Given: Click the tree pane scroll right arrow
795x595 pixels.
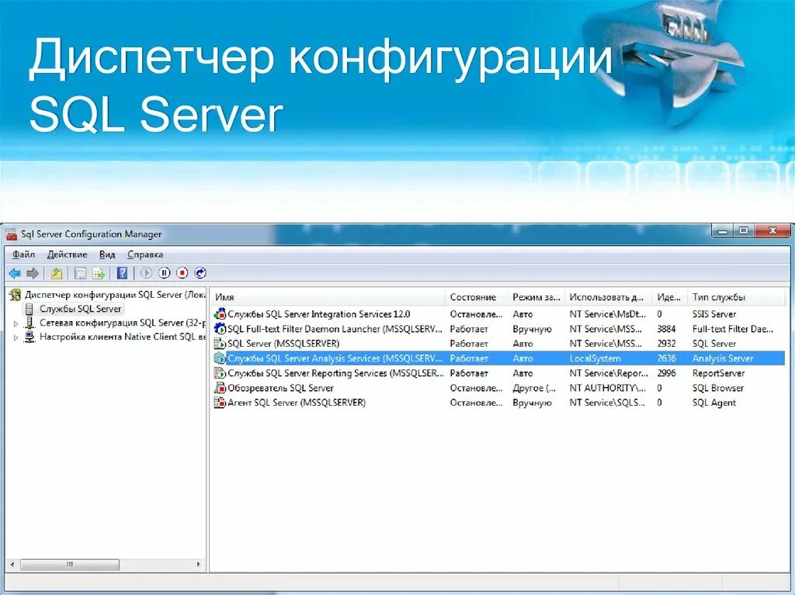Looking at the screenshot, I should click(x=199, y=564).
